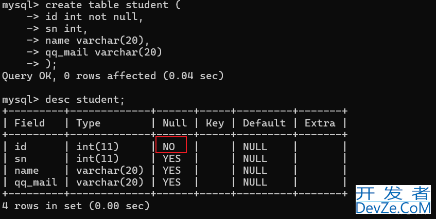
Task: Click the int(11) type in sn row
Action: coord(97,158)
